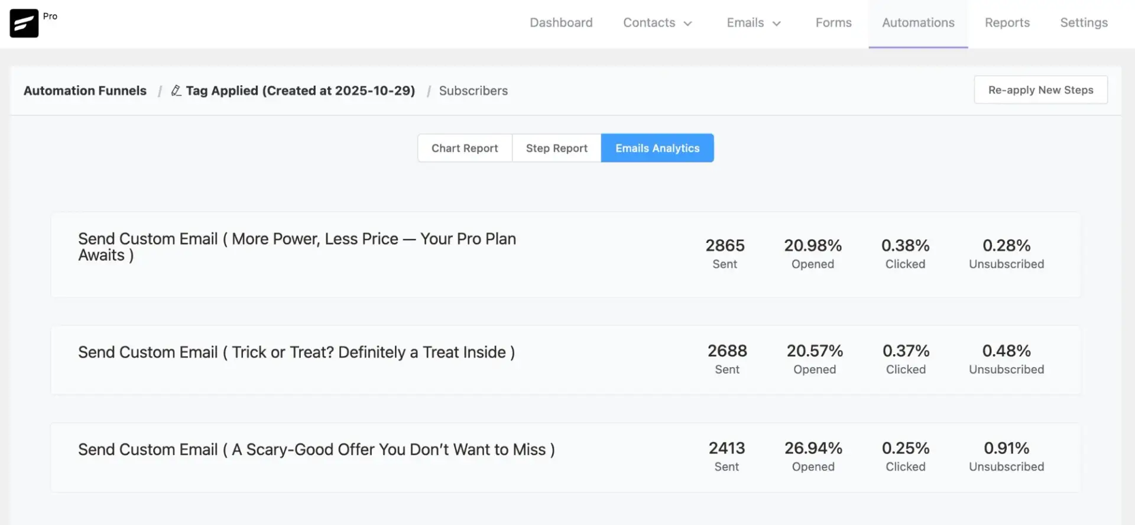1135x525 pixels.
Task: Open the Forms menu item
Action: click(833, 22)
